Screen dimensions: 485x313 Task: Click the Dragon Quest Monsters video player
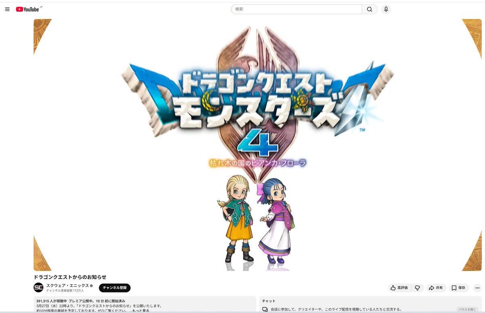click(x=257, y=145)
